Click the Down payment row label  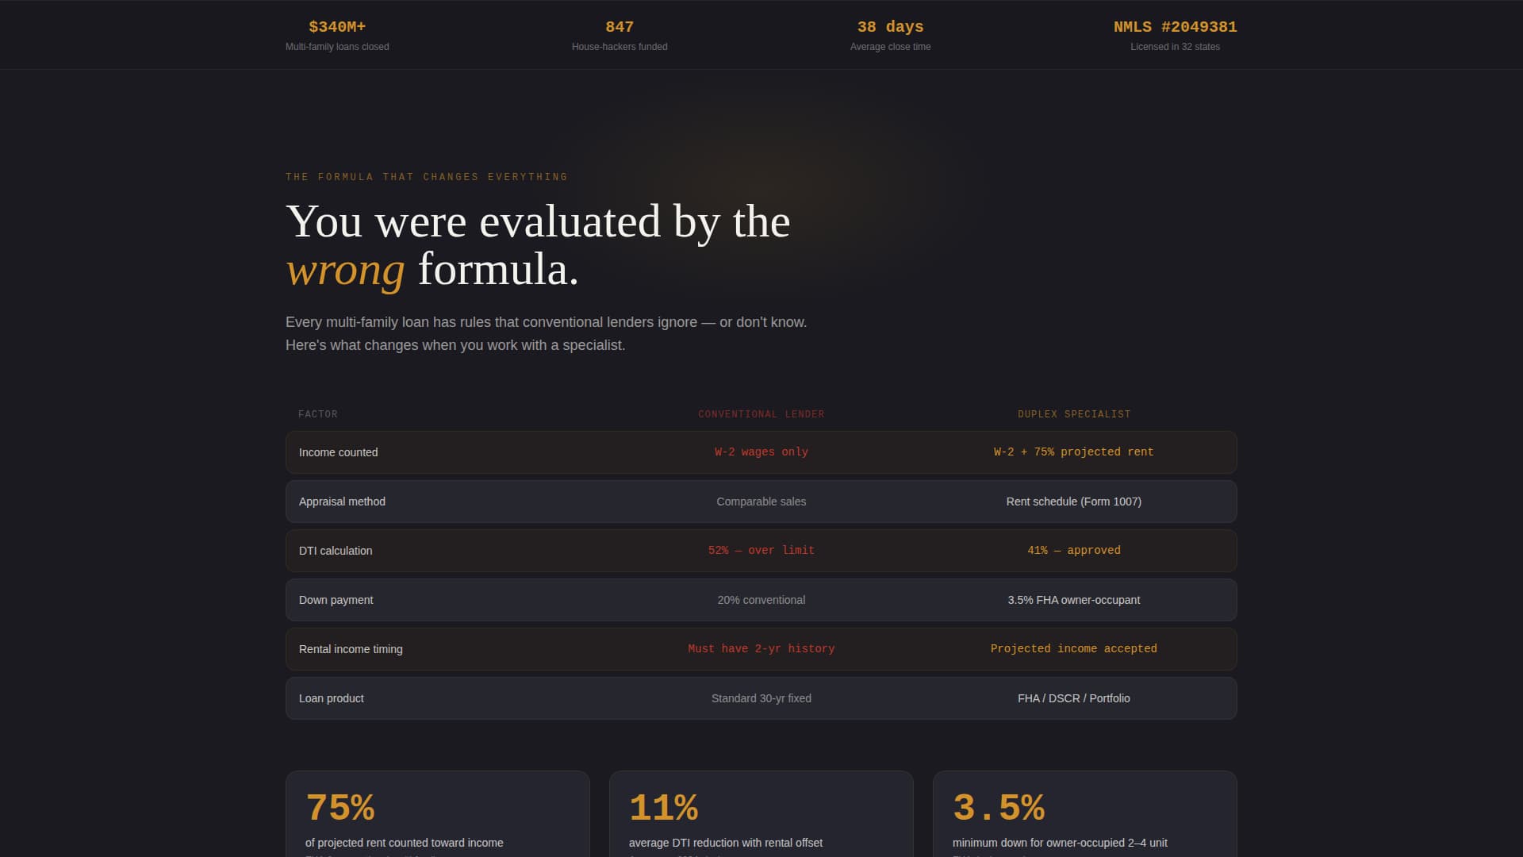[336, 600]
